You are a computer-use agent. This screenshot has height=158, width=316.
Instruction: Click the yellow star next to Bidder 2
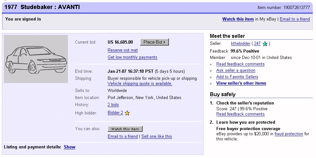click(x=127, y=113)
